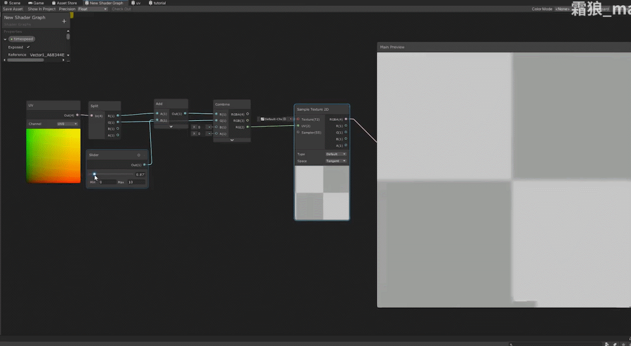Click the Check Out button
Screen dimensions: 631x346
[121, 9]
